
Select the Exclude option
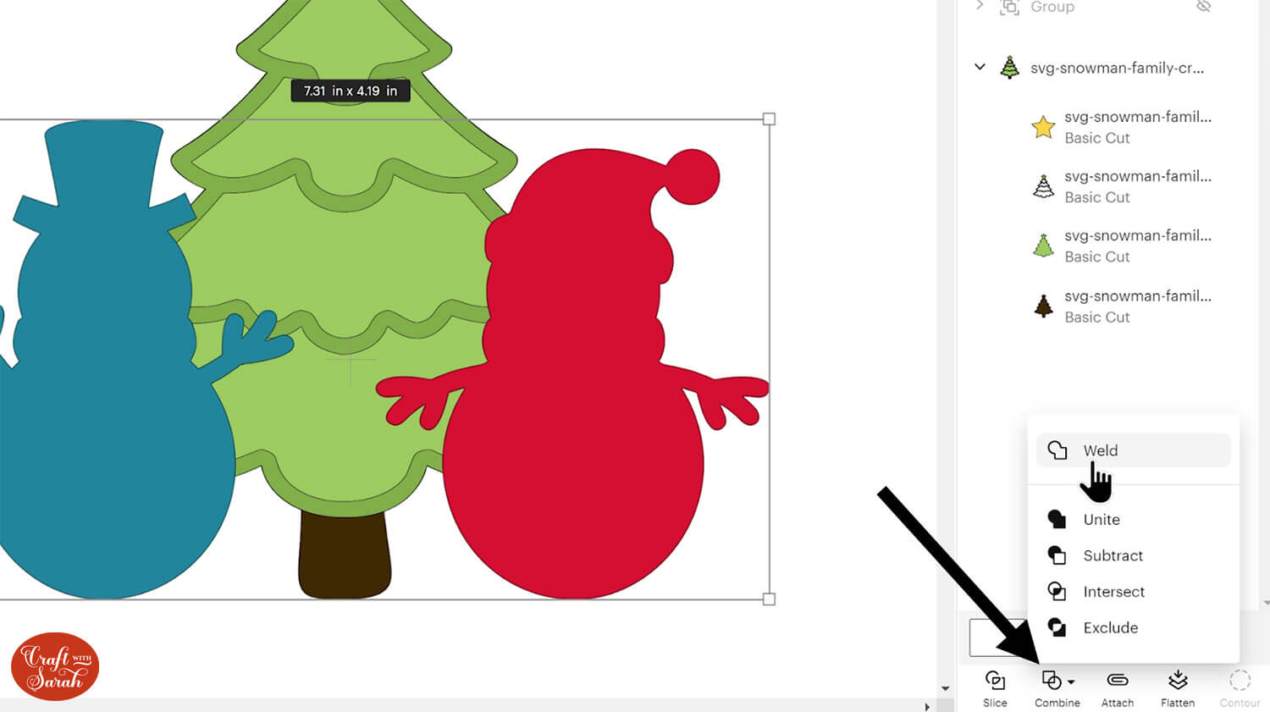(1110, 627)
